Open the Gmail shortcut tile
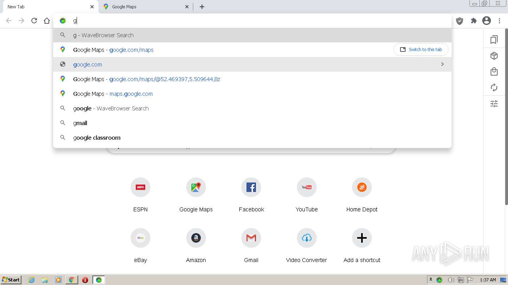The width and height of the screenshot is (508, 285). point(251,238)
